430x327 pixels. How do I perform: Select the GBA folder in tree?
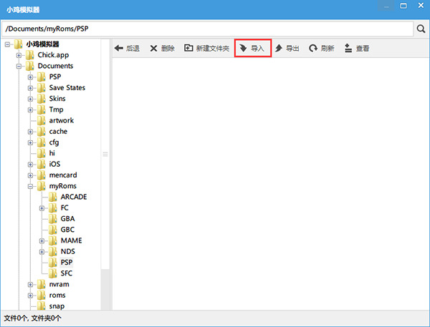click(67, 219)
